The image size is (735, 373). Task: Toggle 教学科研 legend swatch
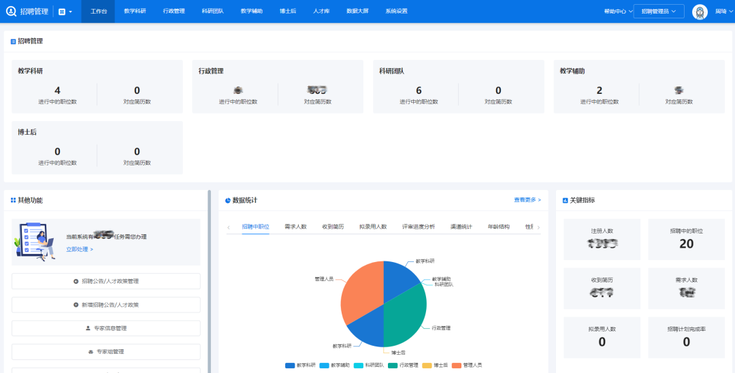point(290,366)
